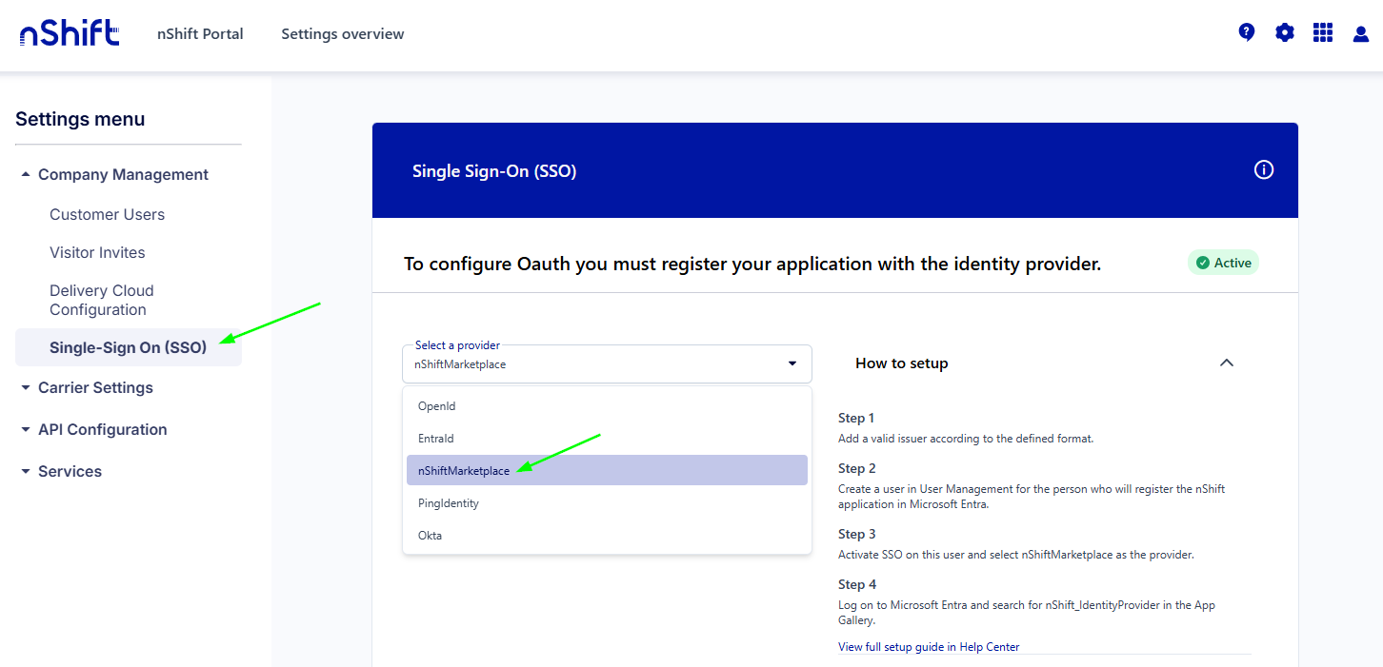Click the nShift logo
1383x667 pixels.
(x=69, y=32)
